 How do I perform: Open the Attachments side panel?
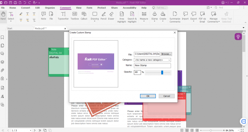click(2, 70)
